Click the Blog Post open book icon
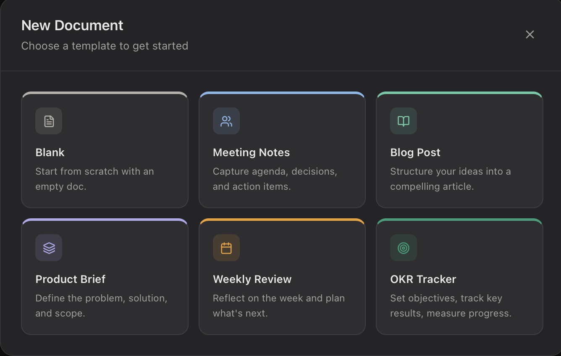Image resolution: width=561 pixels, height=356 pixels. [404, 121]
